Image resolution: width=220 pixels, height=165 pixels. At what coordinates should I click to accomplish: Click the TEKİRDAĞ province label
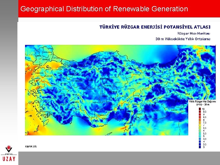pyautogui.click(x=46, y=60)
